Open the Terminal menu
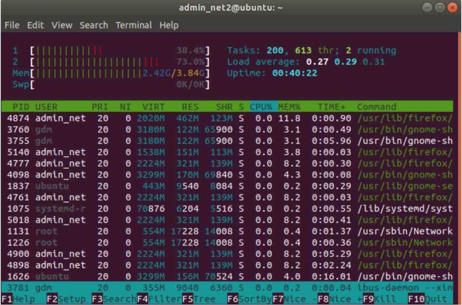The width and height of the screenshot is (462, 305). pos(134,25)
